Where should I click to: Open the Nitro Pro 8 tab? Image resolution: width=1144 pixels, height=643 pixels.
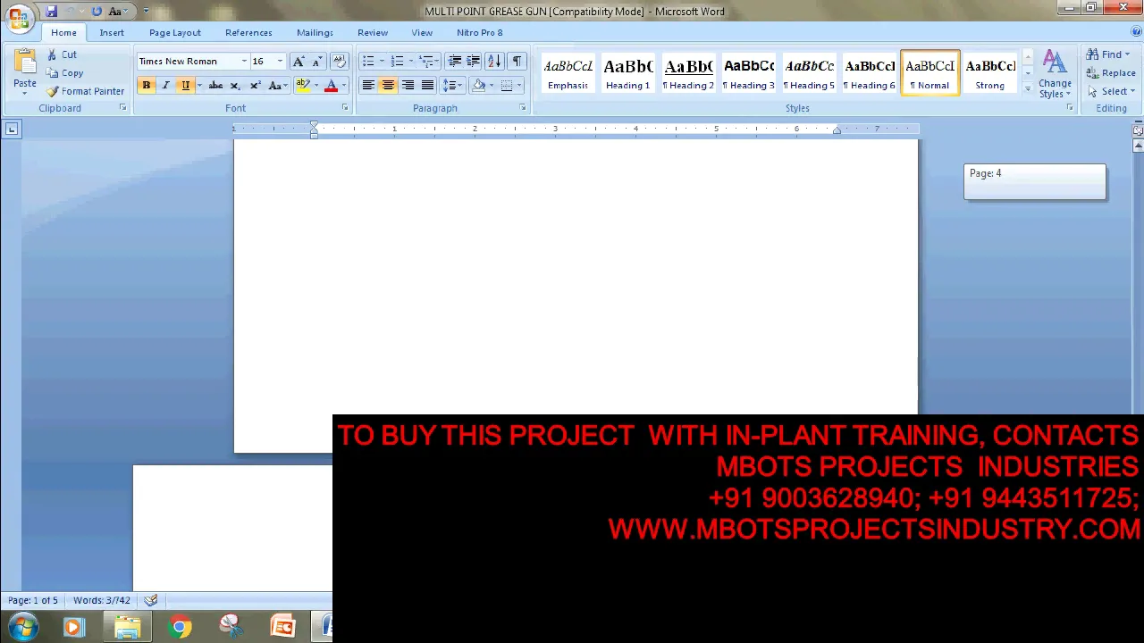[x=480, y=33]
